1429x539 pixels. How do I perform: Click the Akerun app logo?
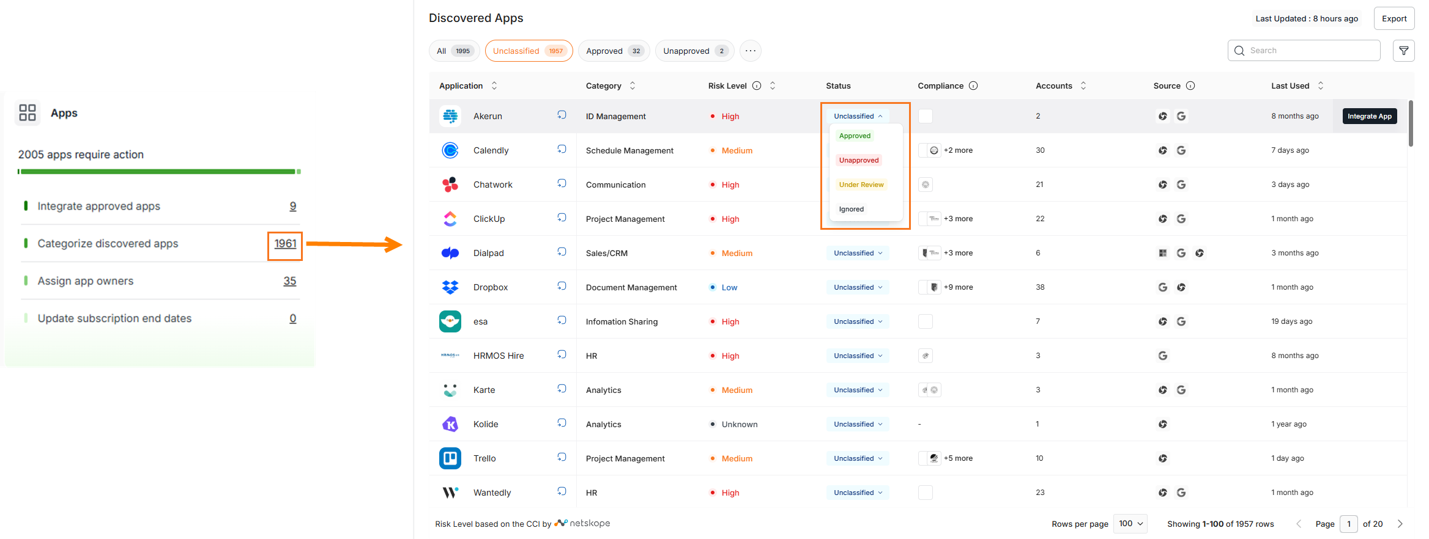(450, 116)
